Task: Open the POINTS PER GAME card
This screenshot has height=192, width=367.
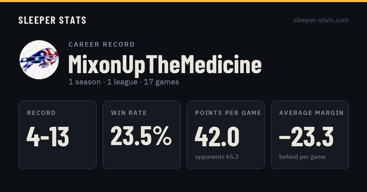Action: pos(226,135)
